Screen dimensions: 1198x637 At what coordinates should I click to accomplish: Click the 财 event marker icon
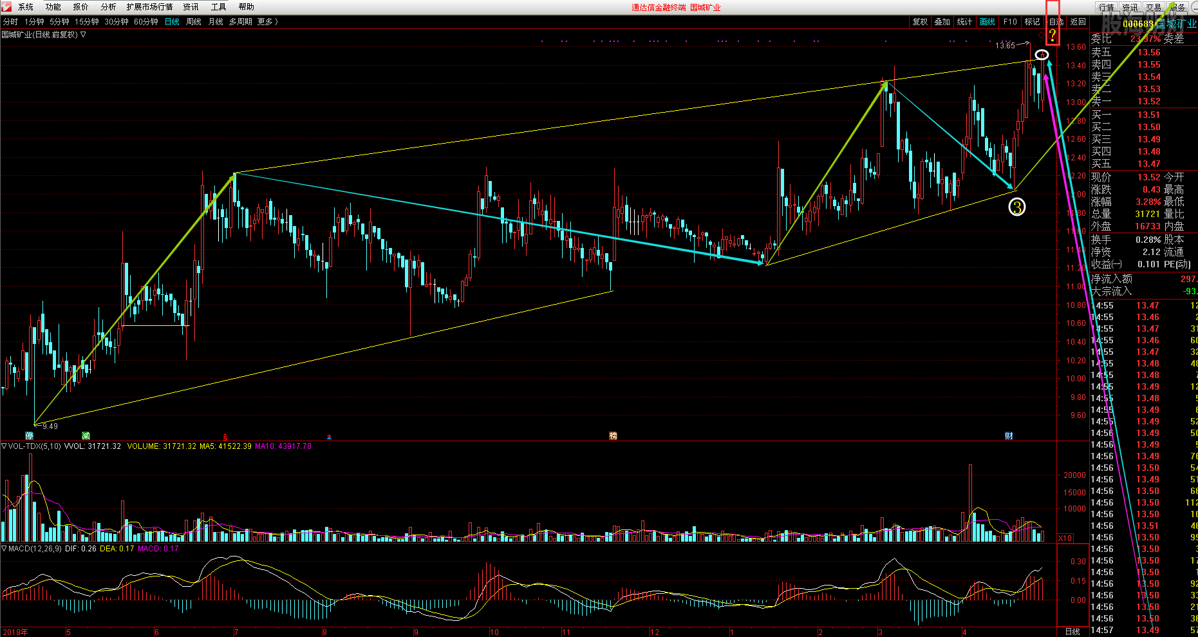pos(1009,436)
